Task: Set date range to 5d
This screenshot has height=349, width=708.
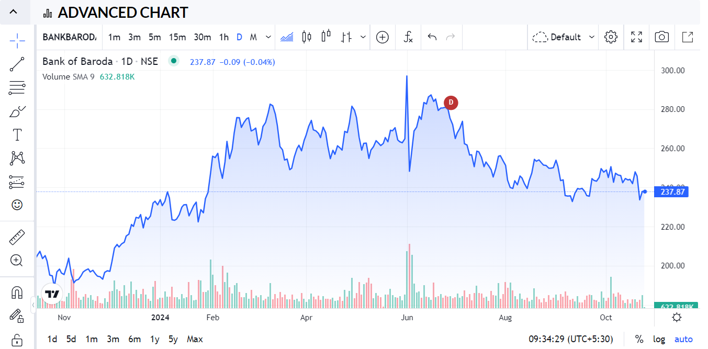Action: (72, 339)
